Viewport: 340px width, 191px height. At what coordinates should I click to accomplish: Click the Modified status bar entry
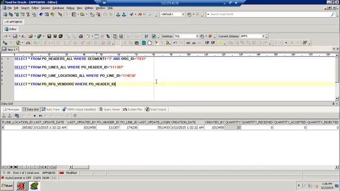coord(72,173)
